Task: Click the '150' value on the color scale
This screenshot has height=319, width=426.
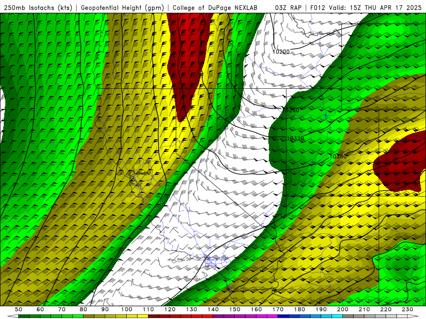Action: [235, 309]
